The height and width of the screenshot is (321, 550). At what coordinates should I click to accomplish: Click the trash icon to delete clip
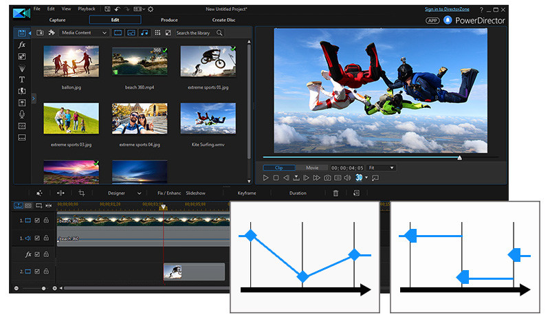(x=335, y=193)
